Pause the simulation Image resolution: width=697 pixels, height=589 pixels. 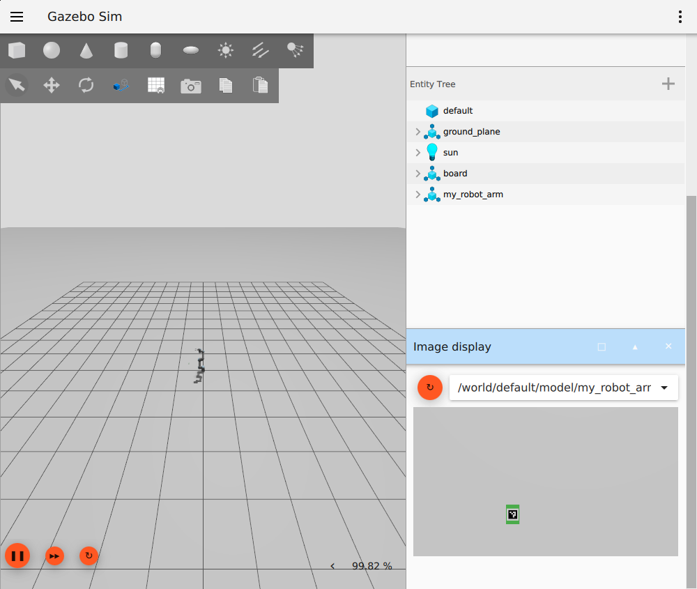pyautogui.click(x=17, y=556)
